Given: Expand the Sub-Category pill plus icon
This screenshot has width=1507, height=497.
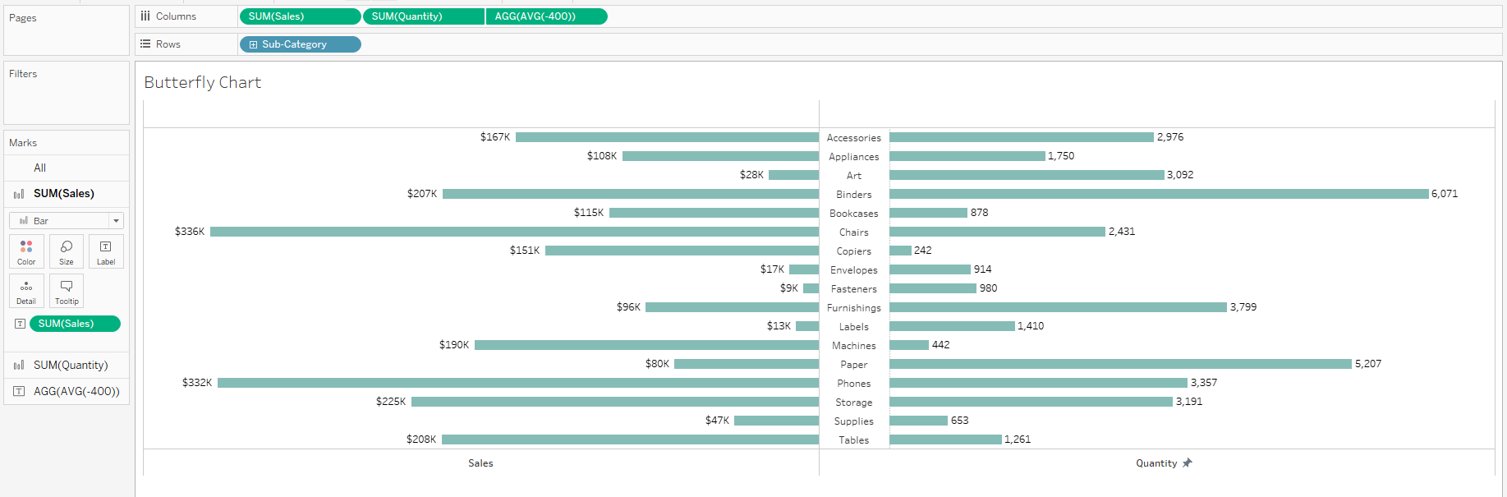Looking at the screenshot, I should [x=253, y=44].
